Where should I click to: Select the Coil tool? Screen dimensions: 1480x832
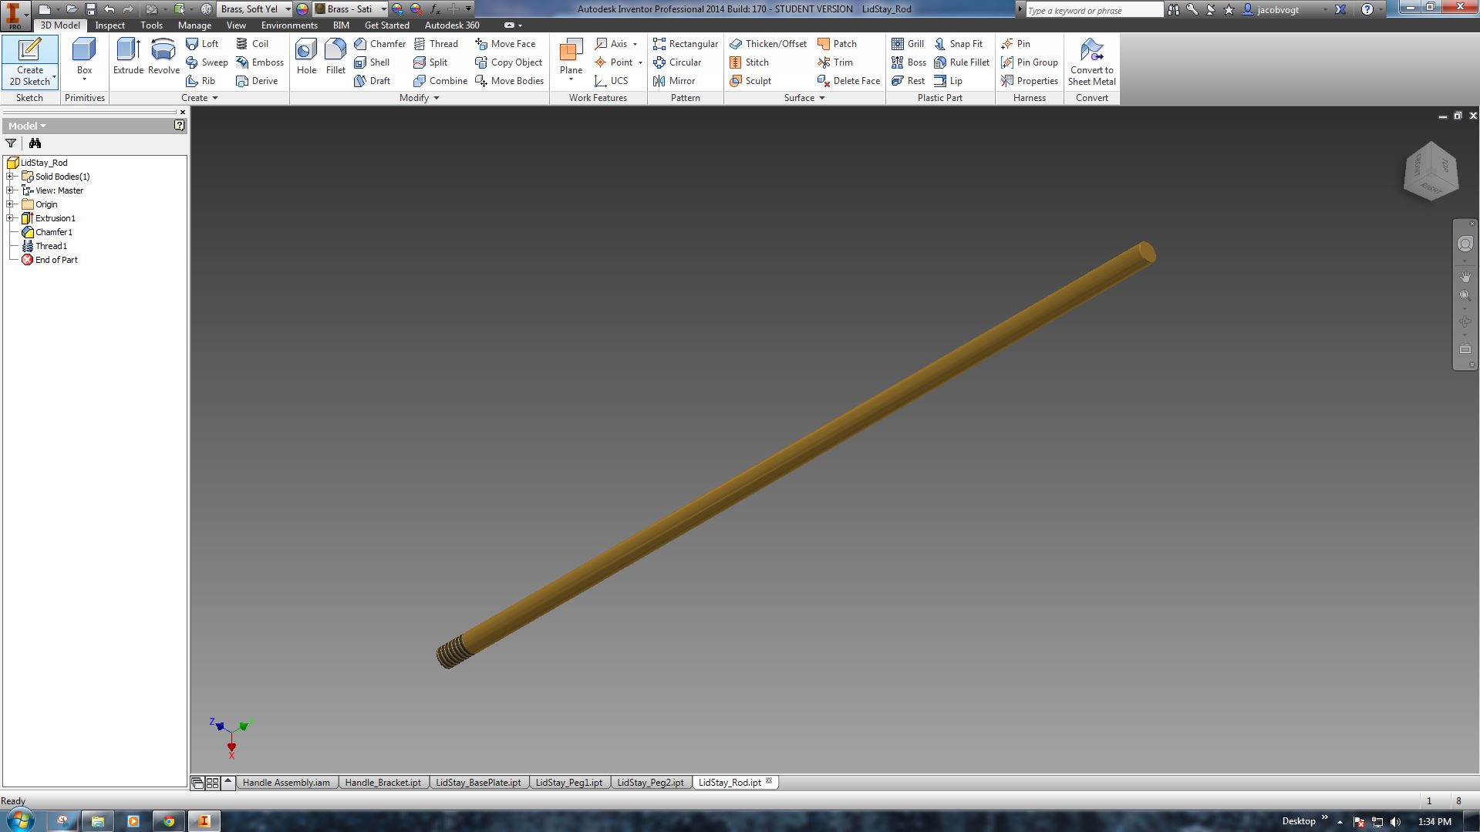click(x=252, y=44)
